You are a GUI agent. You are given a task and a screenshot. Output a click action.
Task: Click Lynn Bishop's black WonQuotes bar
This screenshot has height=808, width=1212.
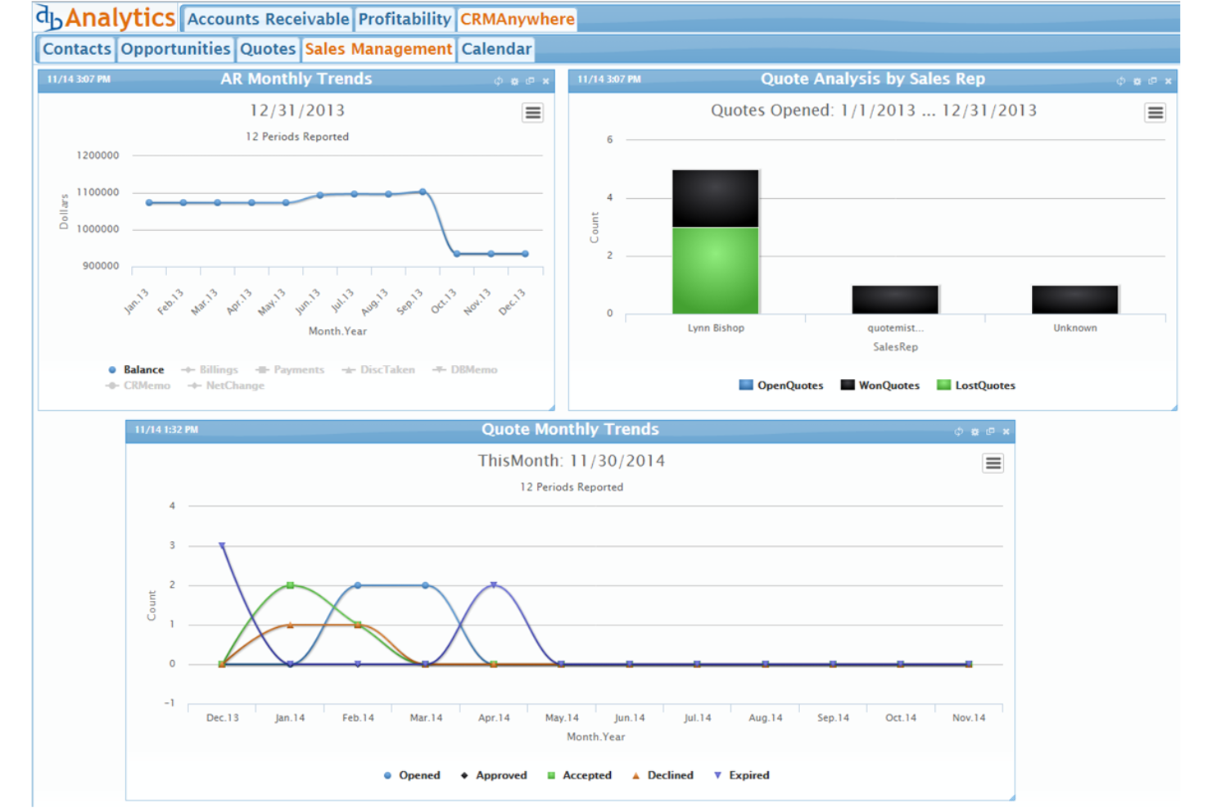(716, 198)
